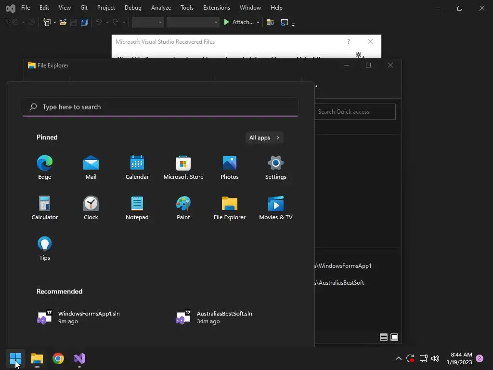Open the Git menu
493x370 pixels.
pyautogui.click(x=84, y=8)
